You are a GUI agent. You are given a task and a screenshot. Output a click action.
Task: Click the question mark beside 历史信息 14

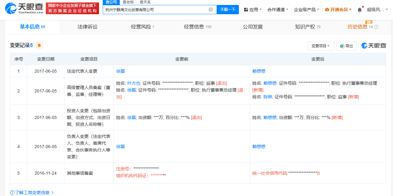376,27
